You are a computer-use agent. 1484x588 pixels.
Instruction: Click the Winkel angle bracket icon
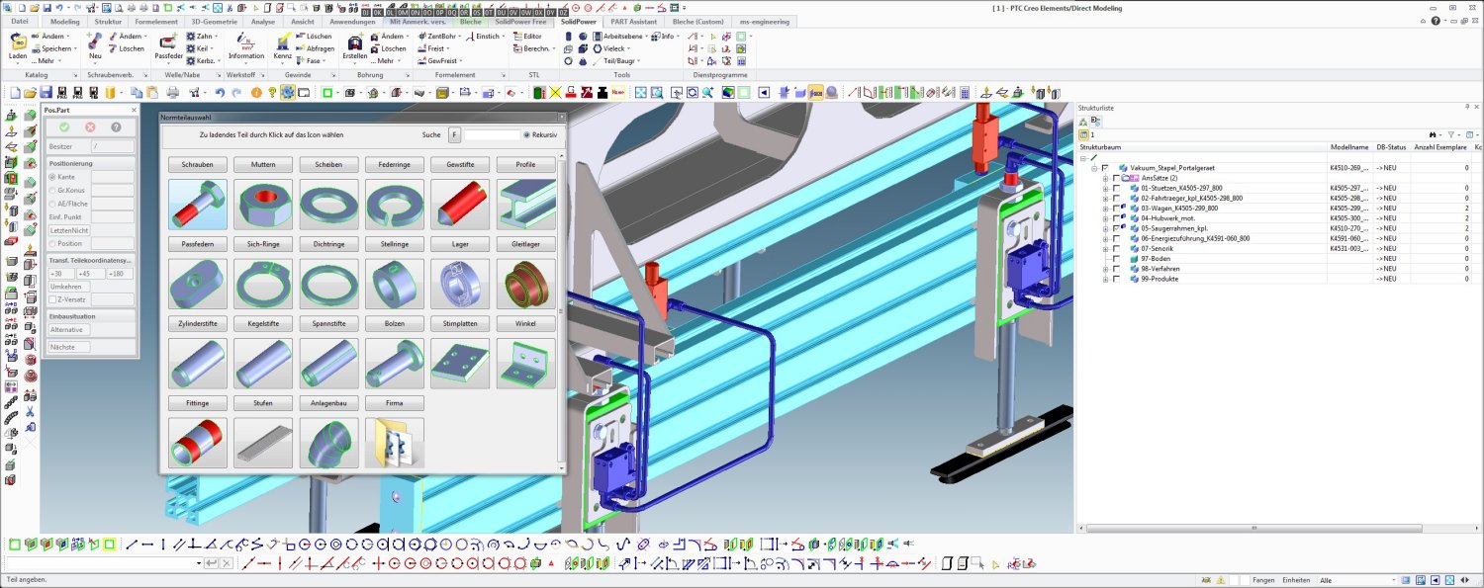pyautogui.click(x=525, y=364)
